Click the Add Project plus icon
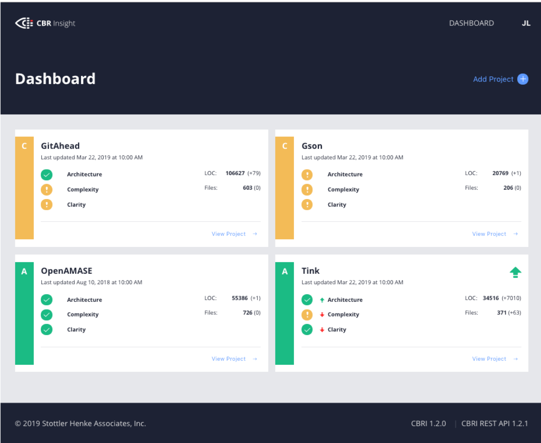 [523, 79]
